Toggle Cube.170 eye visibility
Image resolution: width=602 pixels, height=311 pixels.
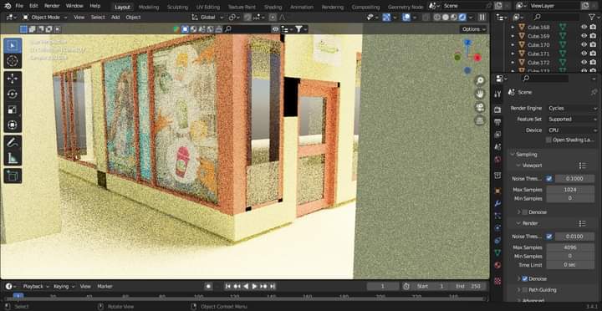pos(584,44)
